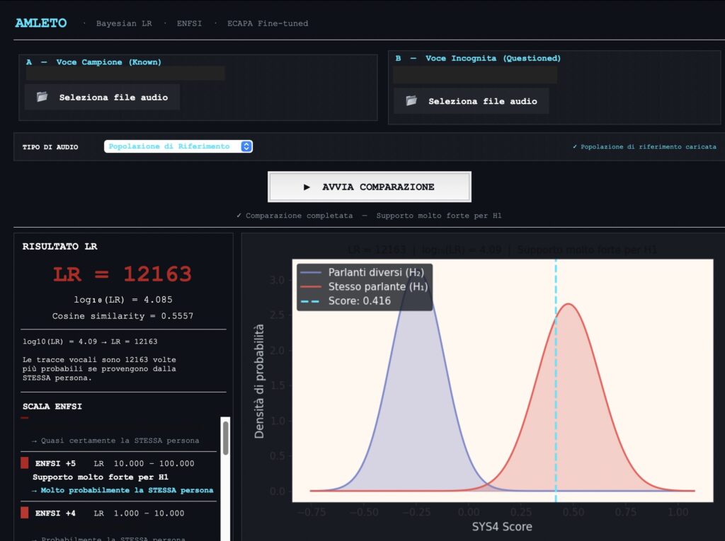Start the analysis with AVVIA COMPARAZIONE
Viewport: 725px width, 541px height.
[370, 187]
